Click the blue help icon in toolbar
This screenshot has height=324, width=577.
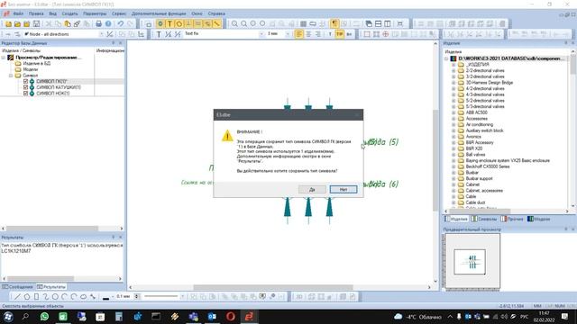click(x=108, y=24)
